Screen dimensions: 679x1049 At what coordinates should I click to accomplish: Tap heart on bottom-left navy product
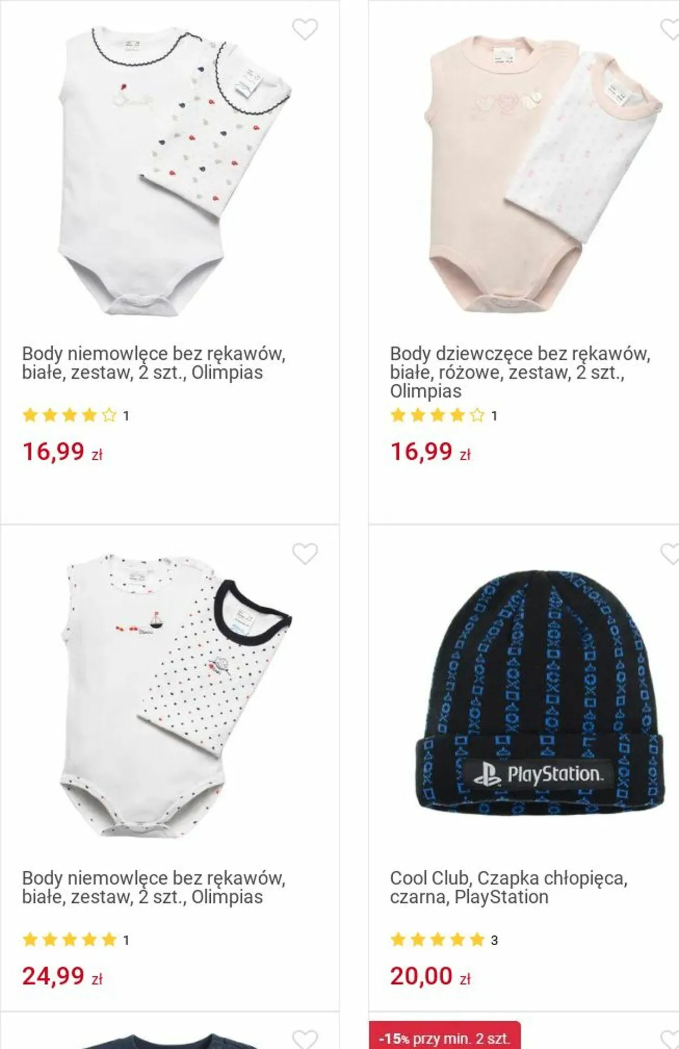click(305, 1039)
